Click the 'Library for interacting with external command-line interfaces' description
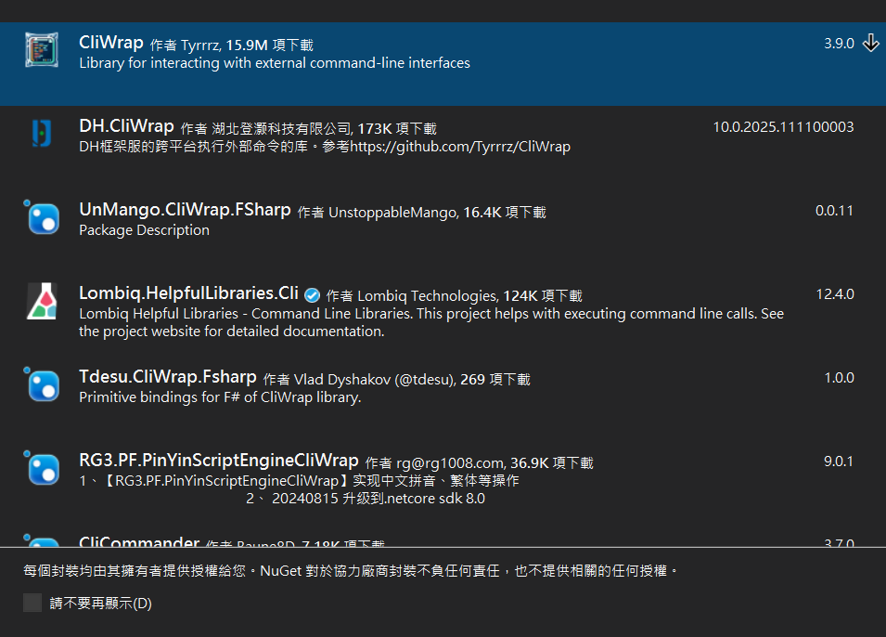 (x=275, y=63)
